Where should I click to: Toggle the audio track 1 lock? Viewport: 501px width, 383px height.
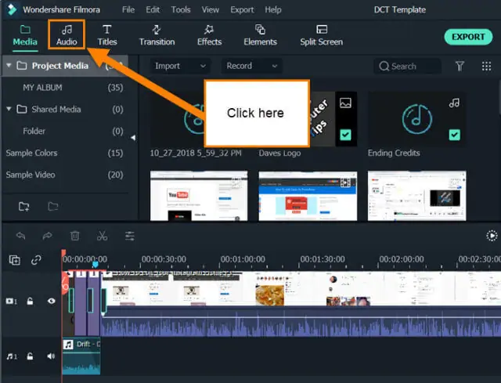click(x=30, y=356)
